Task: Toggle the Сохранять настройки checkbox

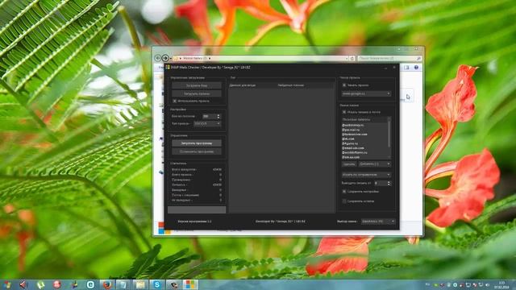Action: [x=344, y=192]
